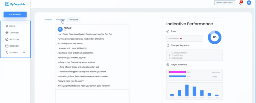
Task: Click the Account person icon
Action: 7,53
